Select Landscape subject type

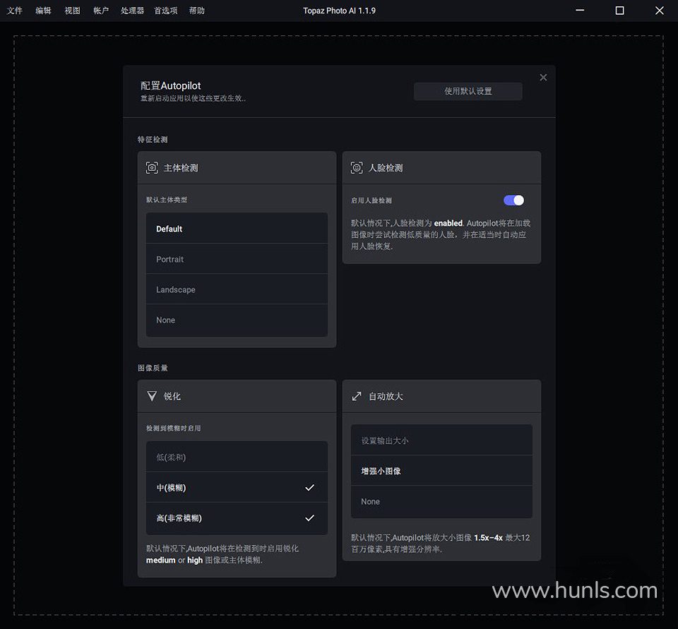click(x=237, y=289)
